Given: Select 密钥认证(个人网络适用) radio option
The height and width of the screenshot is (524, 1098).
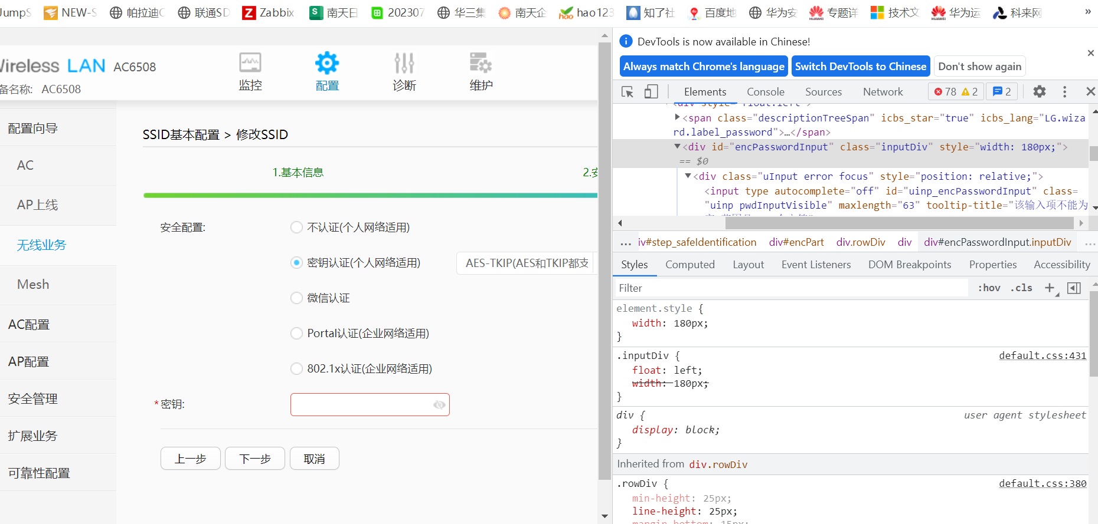Looking at the screenshot, I should click(296, 263).
